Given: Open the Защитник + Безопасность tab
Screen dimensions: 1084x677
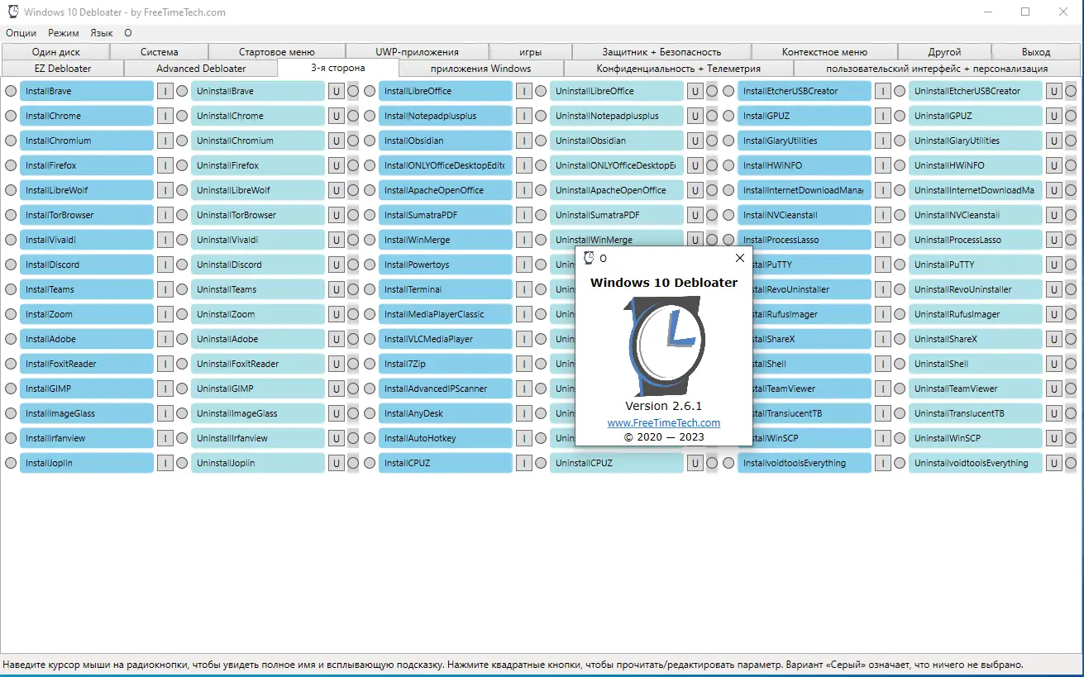Looking at the screenshot, I should coord(661,52).
